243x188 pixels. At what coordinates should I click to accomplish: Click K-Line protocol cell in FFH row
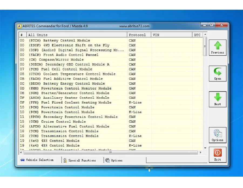click(135, 102)
